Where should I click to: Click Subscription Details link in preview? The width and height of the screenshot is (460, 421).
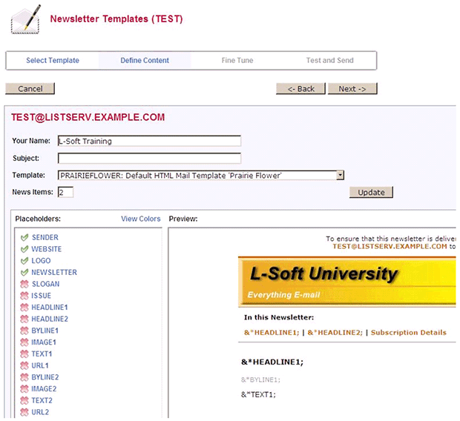click(409, 333)
